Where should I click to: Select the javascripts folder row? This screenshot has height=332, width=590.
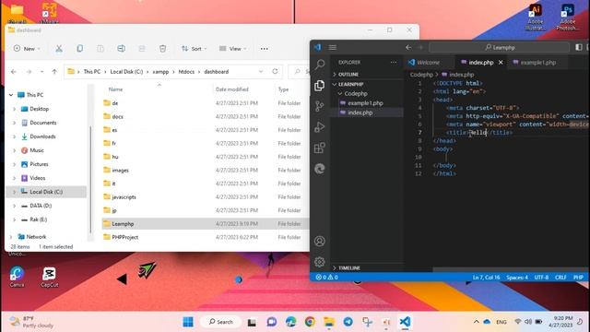click(205, 196)
